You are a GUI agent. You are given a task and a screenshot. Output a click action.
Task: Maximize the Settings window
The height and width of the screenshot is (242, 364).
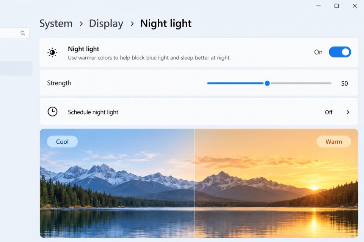tap(337, 6)
